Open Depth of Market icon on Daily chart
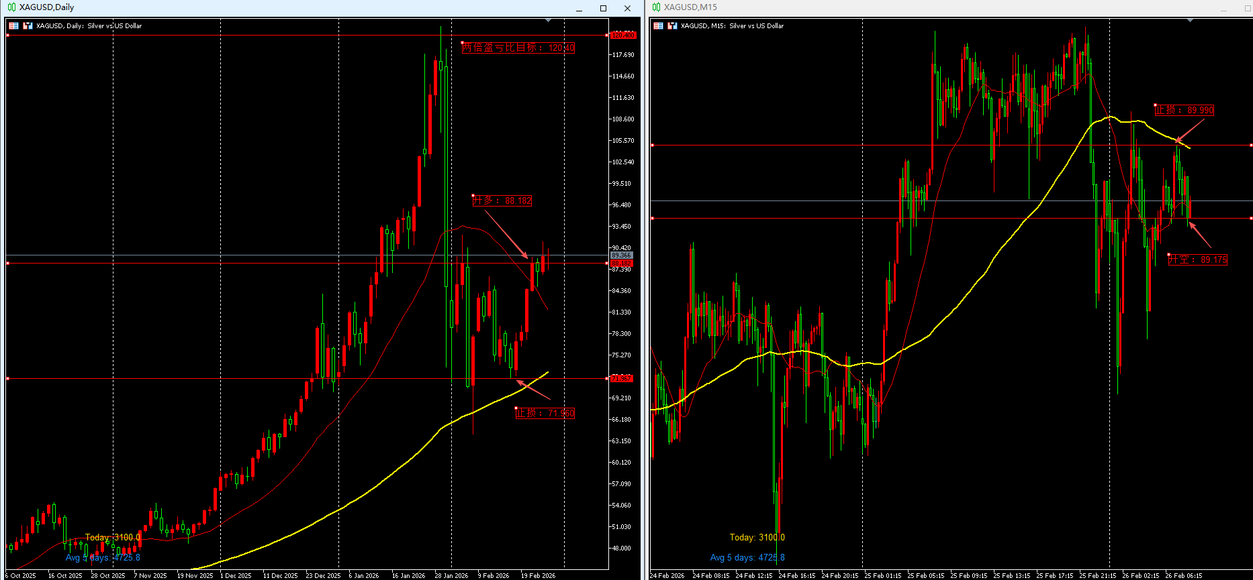The image size is (1253, 580). pos(28,26)
